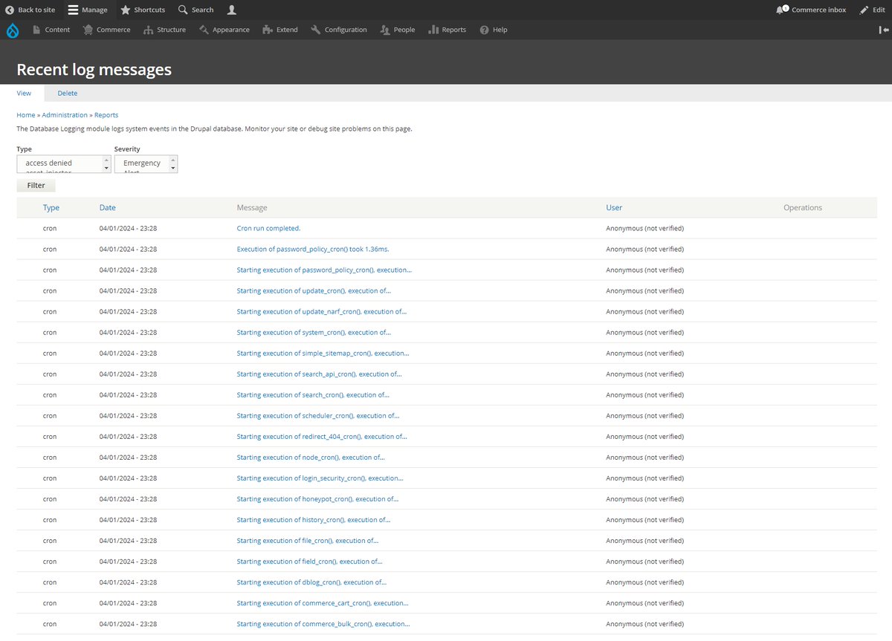This screenshot has height=641, width=892.
Task: Go to Home breadcrumb link
Action: coord(26,115)
